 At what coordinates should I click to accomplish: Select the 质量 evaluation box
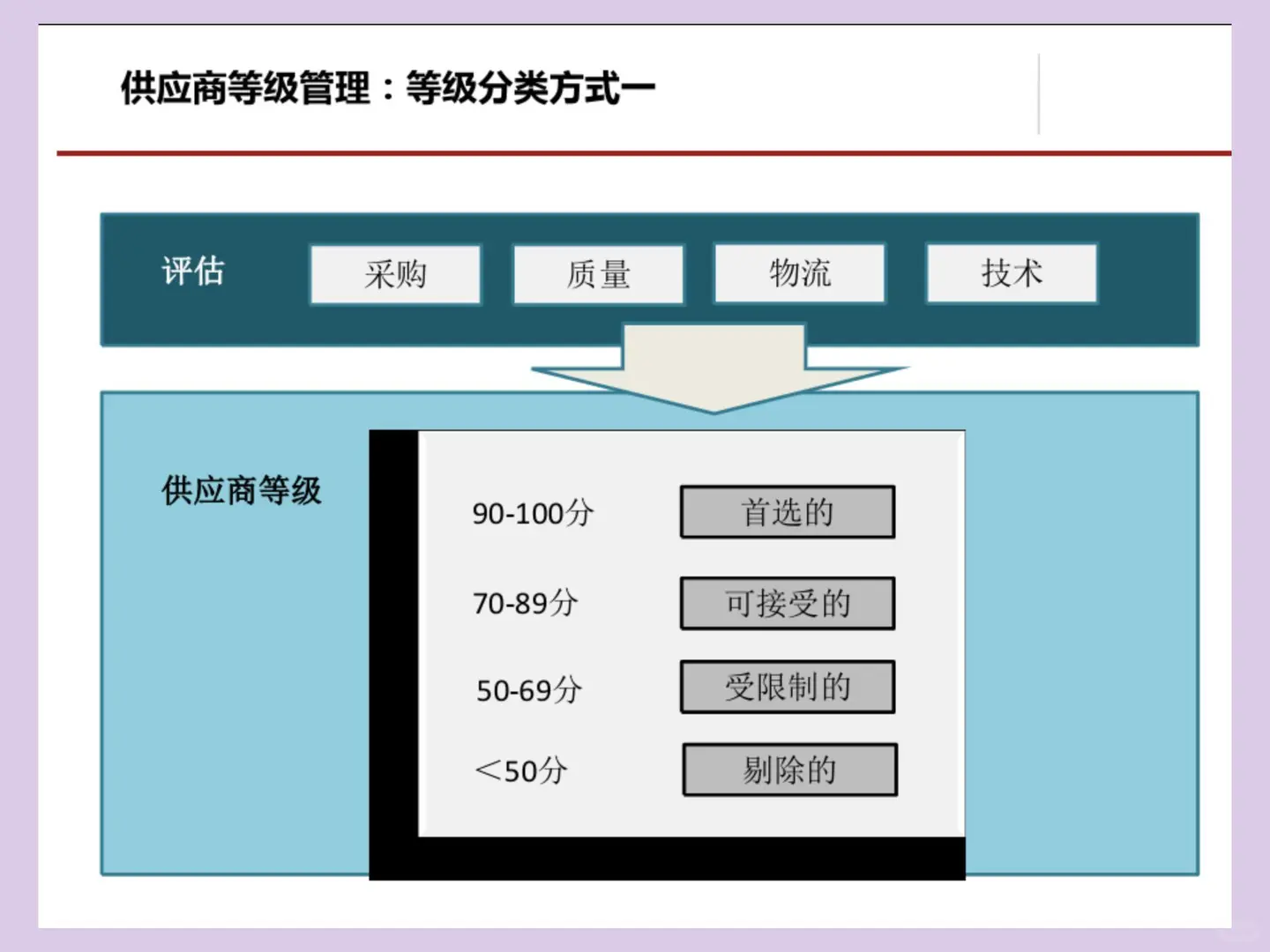(x=598, y=275)
